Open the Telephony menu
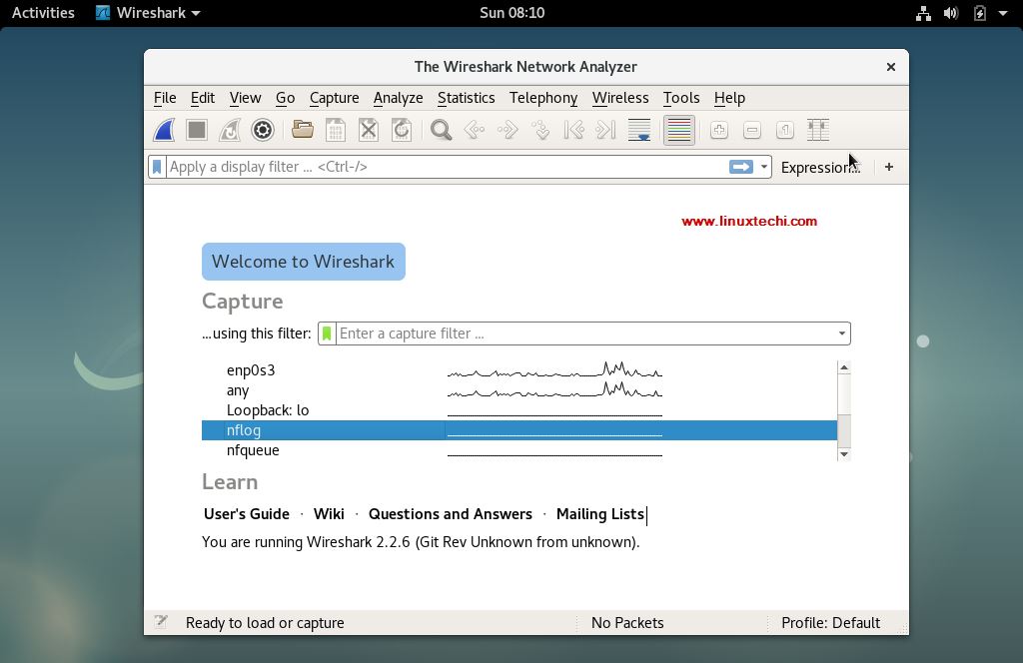This screenshot has width=1023, height=663. click(x=542, y=98)
